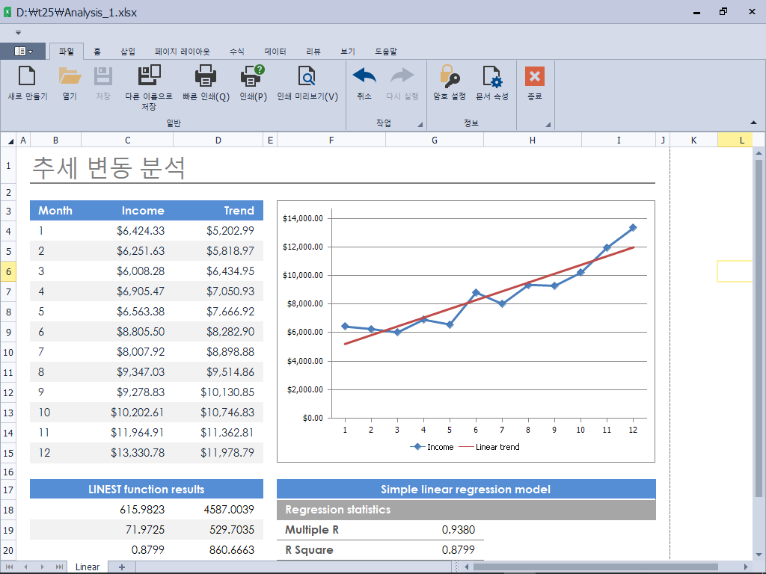The height and width of the screenshot is (574, 766).
Task: Go to next sheet arrow
Action: [43, 567]
